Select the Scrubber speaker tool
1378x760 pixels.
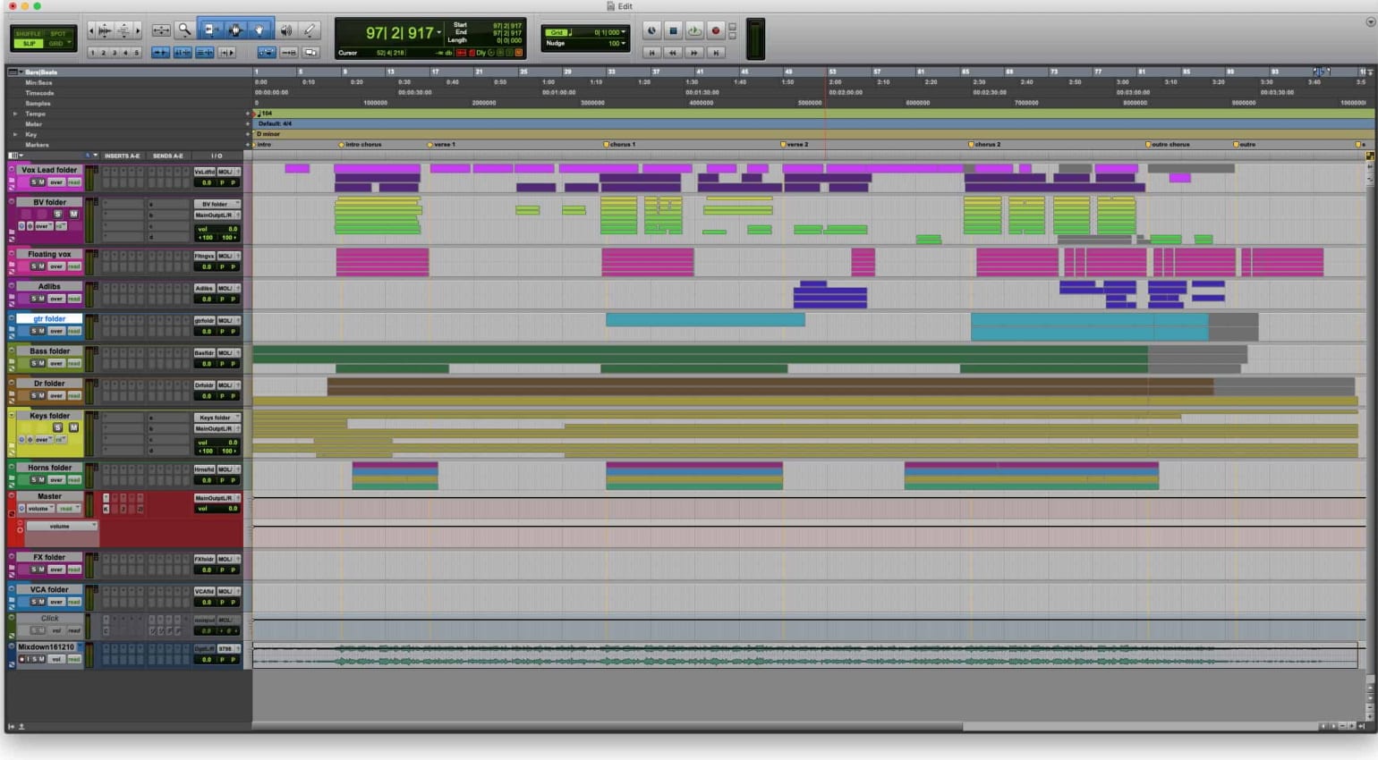coord(286,30)
